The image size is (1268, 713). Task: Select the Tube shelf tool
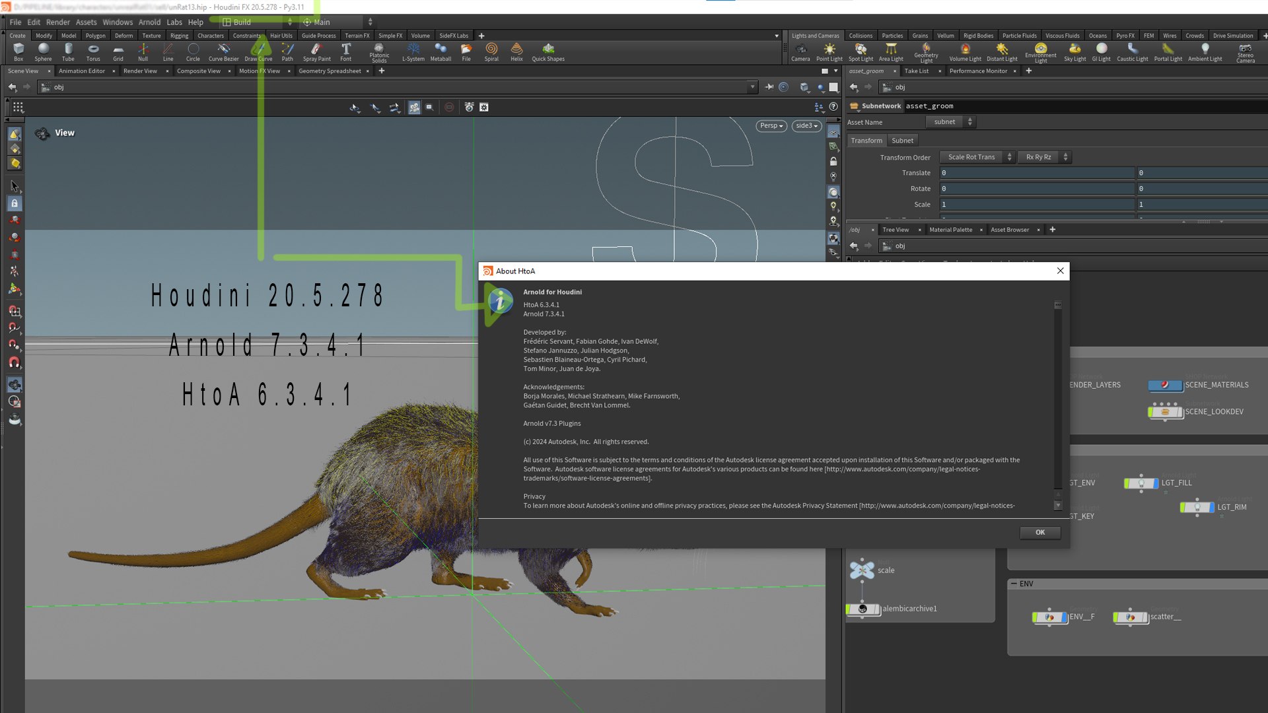68,52
